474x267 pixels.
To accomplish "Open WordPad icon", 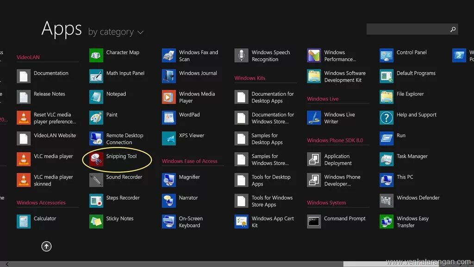I will click(x=168, y=118).
